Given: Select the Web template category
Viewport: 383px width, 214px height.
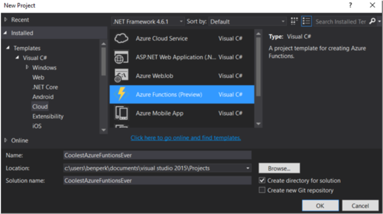Looking at the screenshot, I should (x=38, y=77).
